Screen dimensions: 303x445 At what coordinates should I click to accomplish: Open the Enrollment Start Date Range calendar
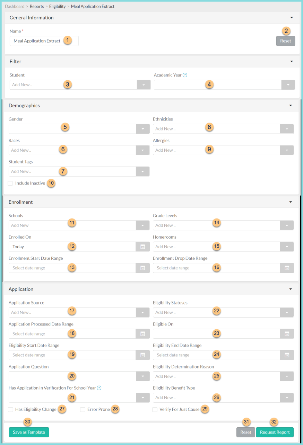pyautogui.click(x=142, y=268)
